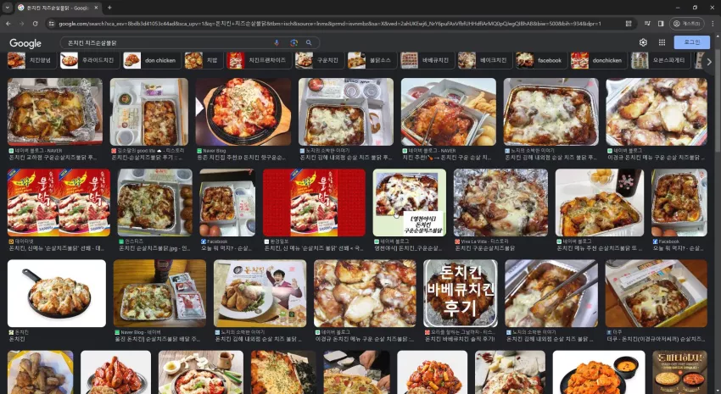Select the 'don chicken' filter chip
721x394 pixels.
tap(152, 60)
